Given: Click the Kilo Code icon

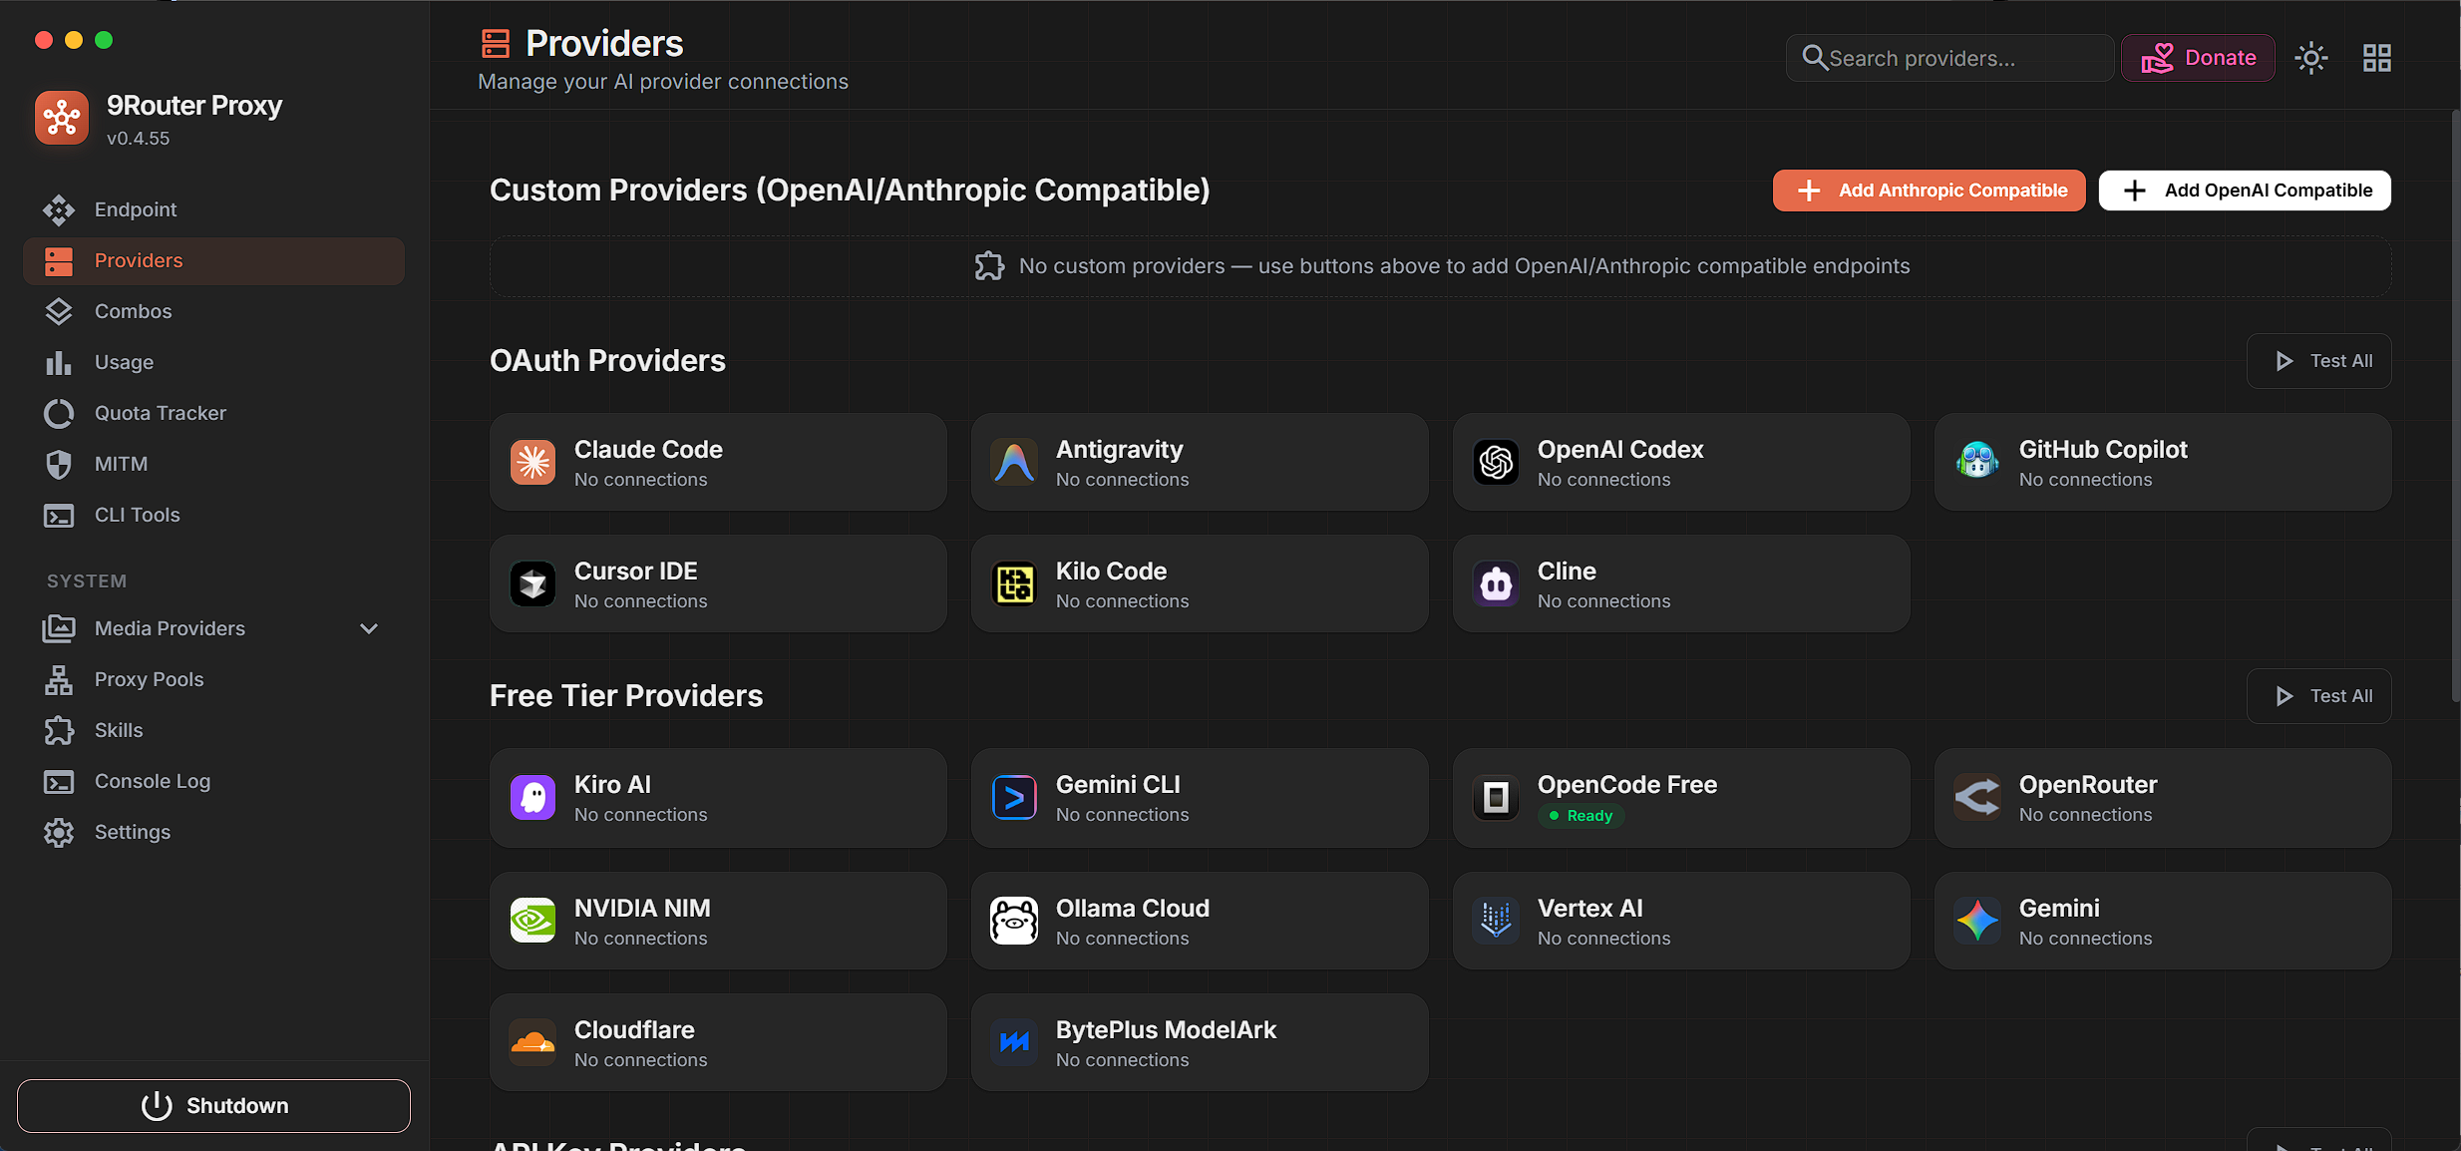Looking at the screenshot, I should (x=1015, y=584).
